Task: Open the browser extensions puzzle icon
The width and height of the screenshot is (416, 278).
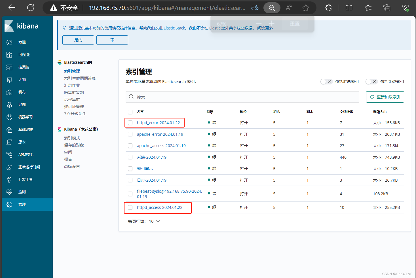Action: [328, 8]
